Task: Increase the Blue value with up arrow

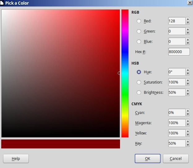Action: point(188,40)
